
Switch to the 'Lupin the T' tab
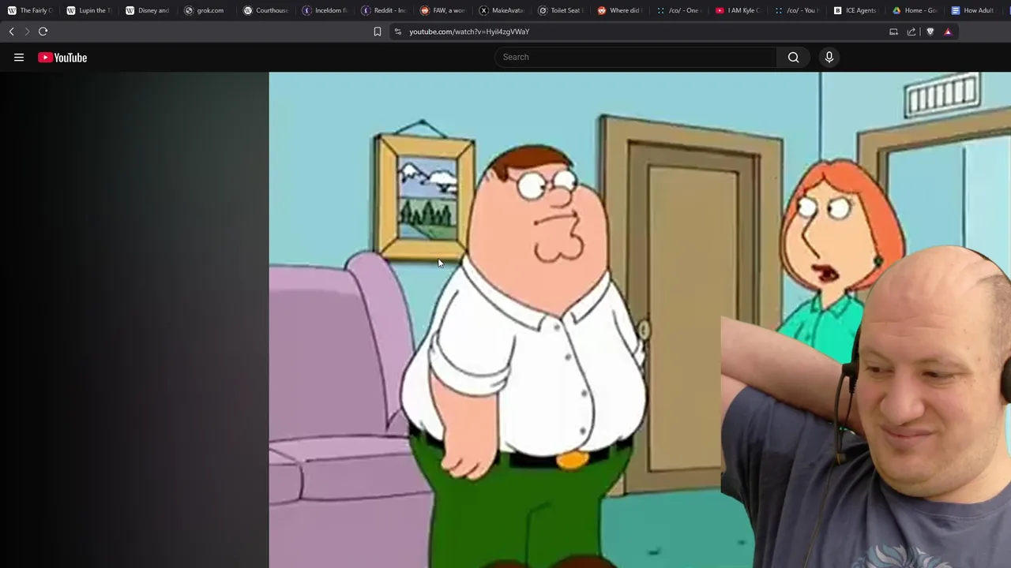pyautogui.click(x=89, y=10)
